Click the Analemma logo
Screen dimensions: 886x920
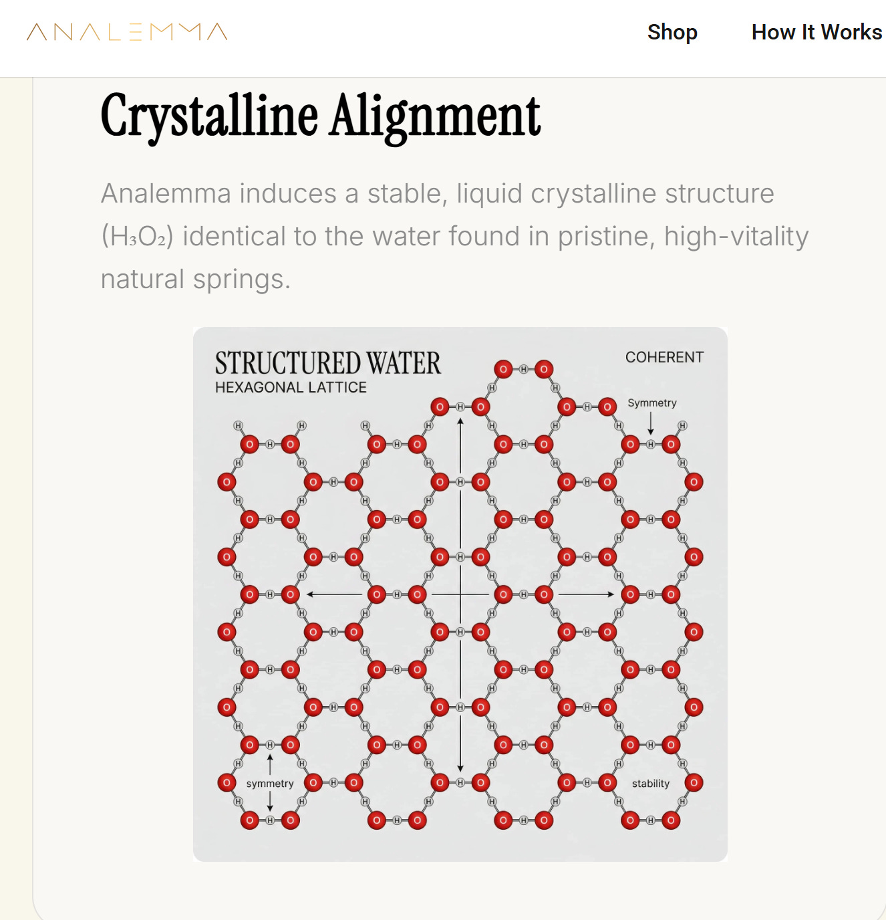pyautogui.click(x=127, y=32)
